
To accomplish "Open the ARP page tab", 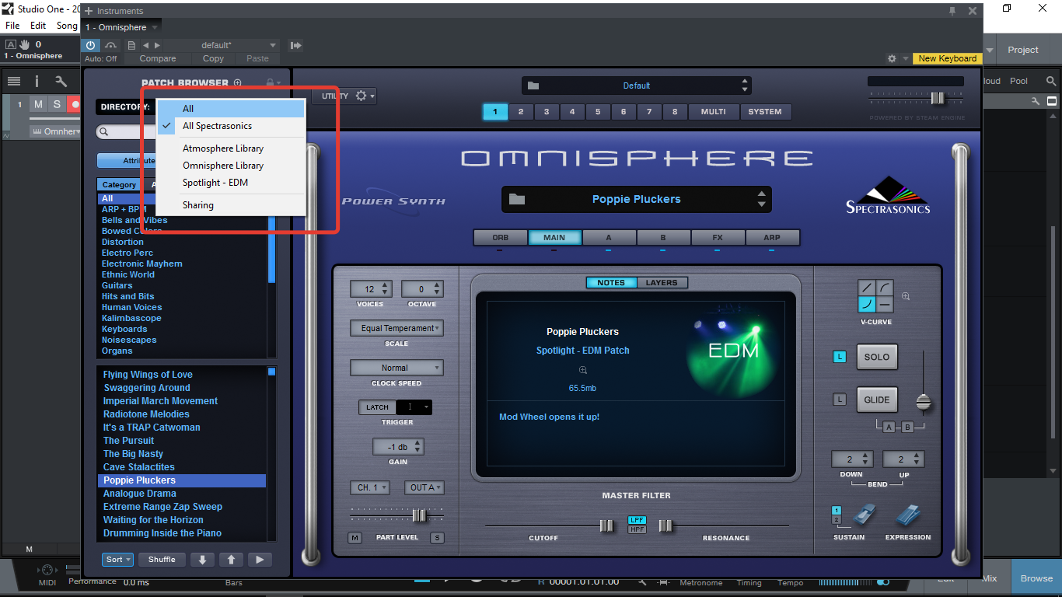I will tap(772, 238).
